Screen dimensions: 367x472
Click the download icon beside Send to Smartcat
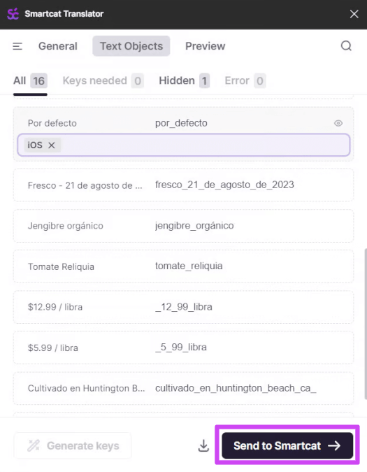pos(203,445)
